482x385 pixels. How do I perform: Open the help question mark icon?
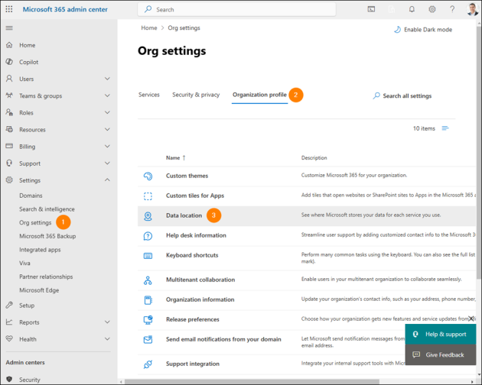pos(452,9)
